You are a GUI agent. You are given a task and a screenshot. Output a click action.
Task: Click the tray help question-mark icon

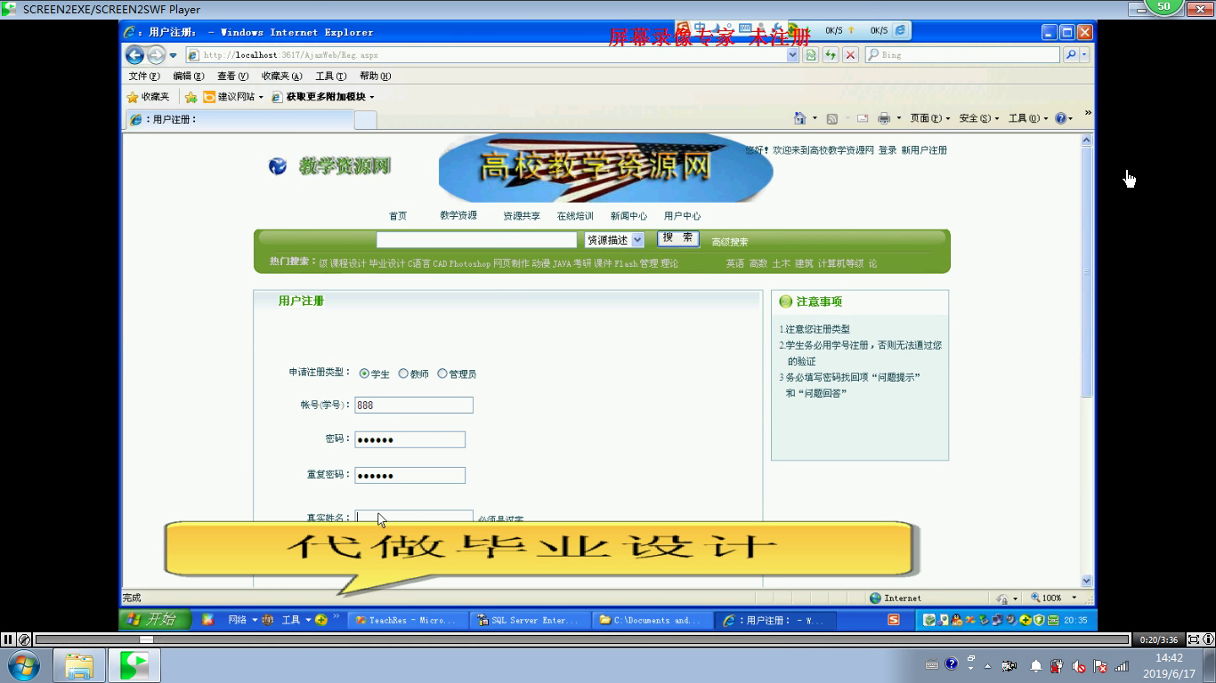point(952,663)
